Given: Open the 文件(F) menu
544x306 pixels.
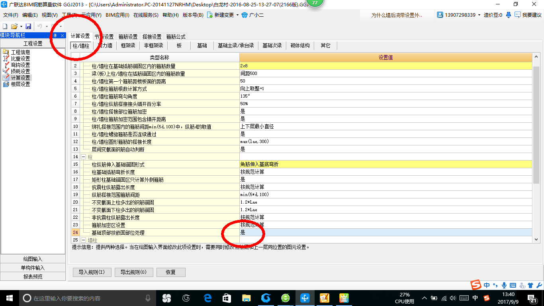Looking at the screenshot, I should (11, 15).
